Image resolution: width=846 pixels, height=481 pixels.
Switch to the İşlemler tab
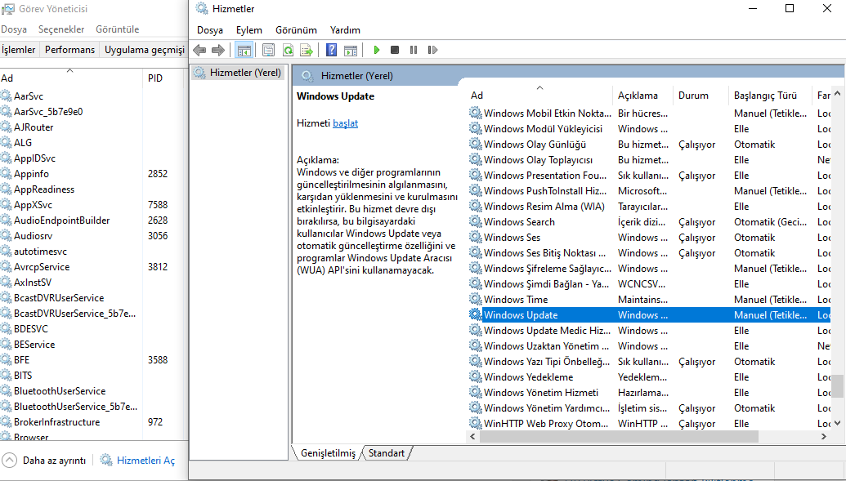(18, 50)
